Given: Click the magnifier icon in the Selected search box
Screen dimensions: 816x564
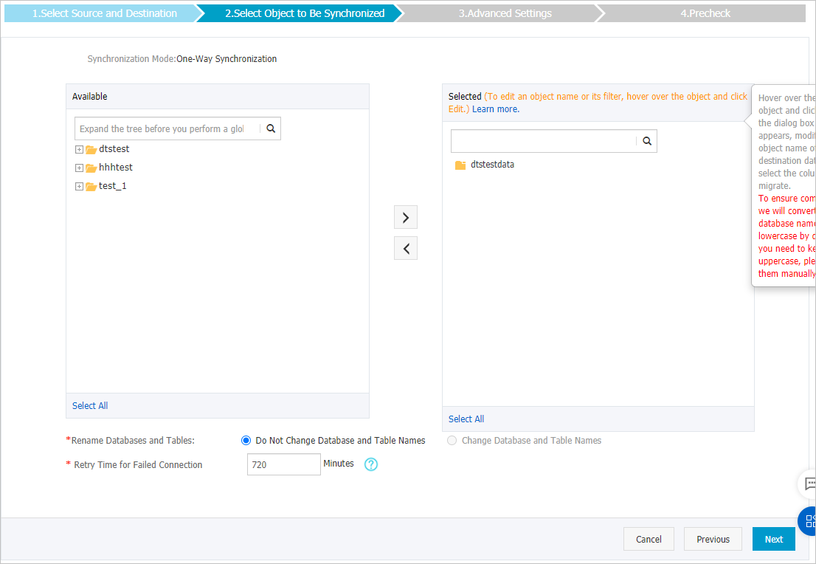Looking at the screenshot, I should tap(646, 140).
